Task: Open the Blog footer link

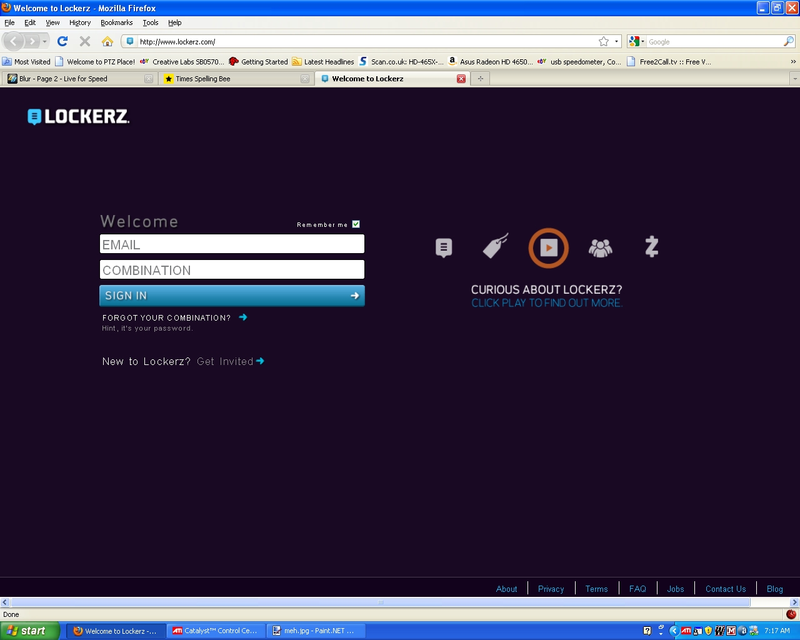Action: click(774, 589)
